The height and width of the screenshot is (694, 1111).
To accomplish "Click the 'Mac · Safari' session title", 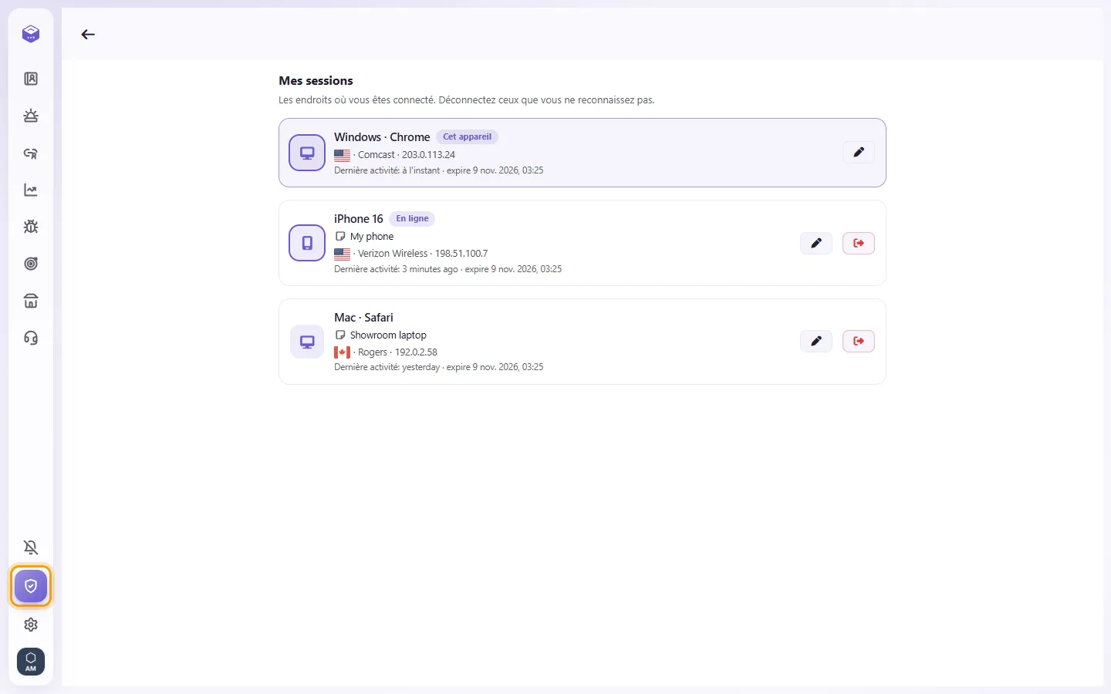I will (363, 318).
